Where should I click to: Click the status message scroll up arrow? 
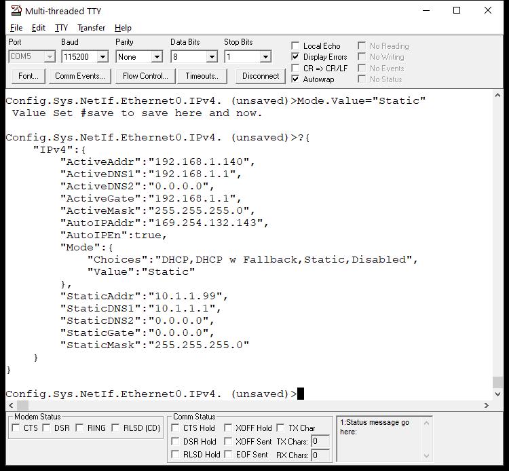tap(426, 423)
